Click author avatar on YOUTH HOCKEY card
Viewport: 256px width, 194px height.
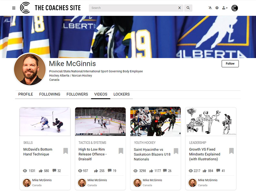(137, 183)
